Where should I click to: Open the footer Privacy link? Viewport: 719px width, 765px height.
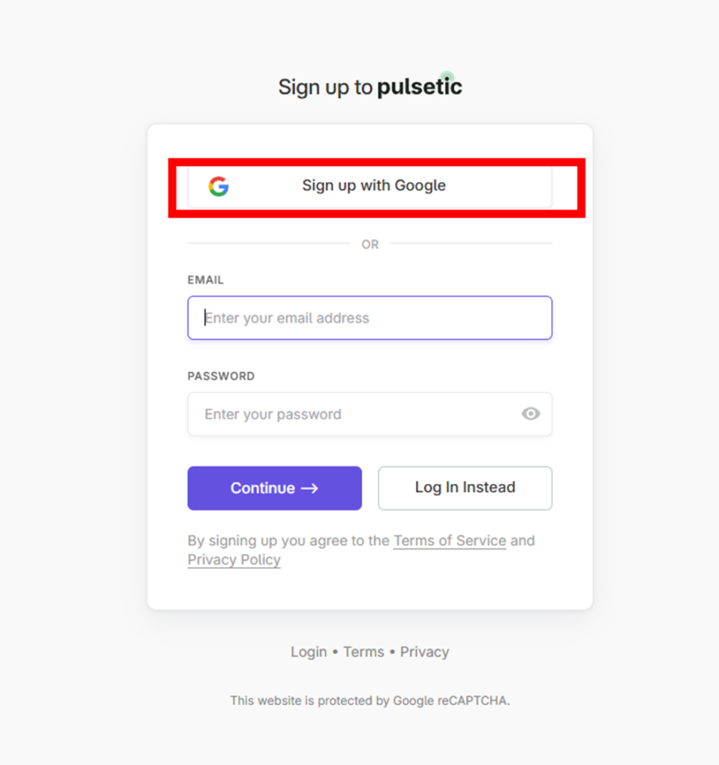[x=424, y=652]
